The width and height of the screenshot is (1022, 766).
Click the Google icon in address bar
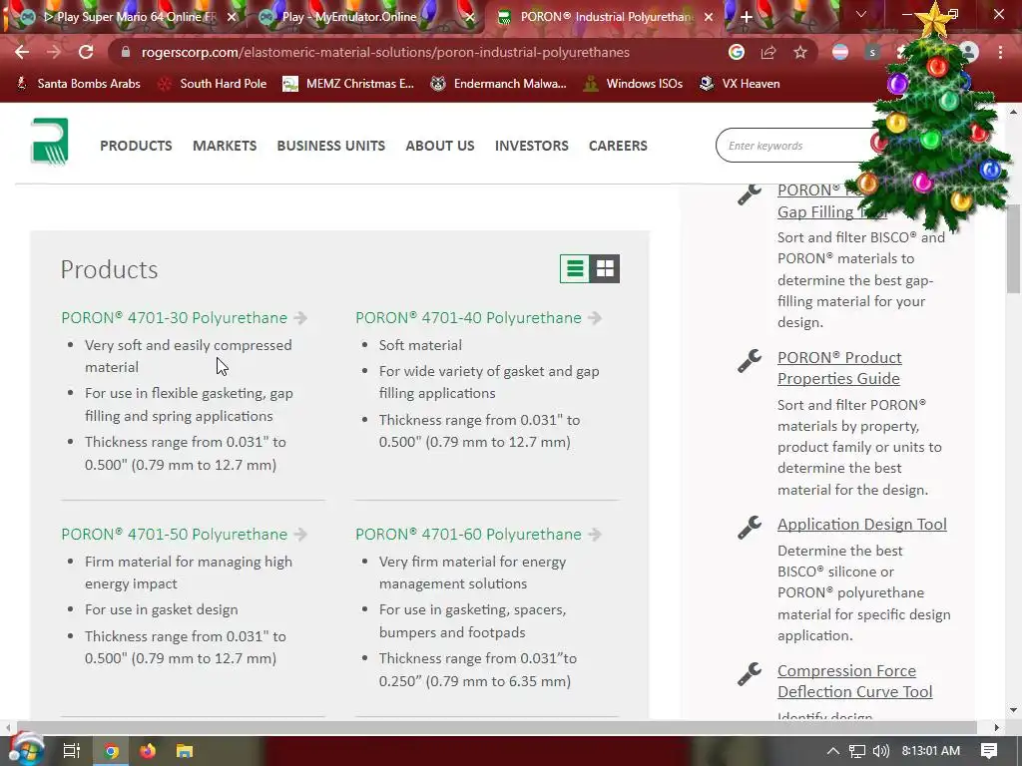tap(736, 52)
